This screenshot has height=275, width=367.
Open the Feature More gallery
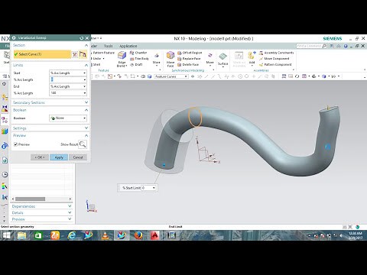pyautogui.click(x=157, y=59)
